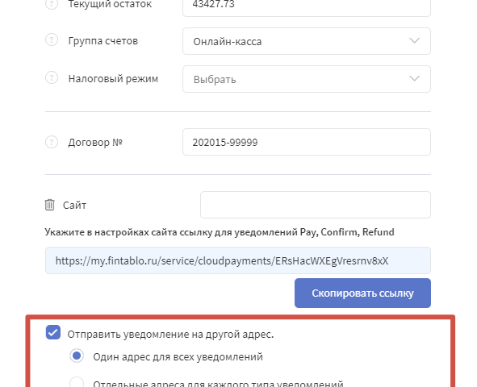Image resolution: width=477 pixels, height=387 pixels.
Task: Open help tooltip for Налоговый режим
Action: tap(52, 77)
